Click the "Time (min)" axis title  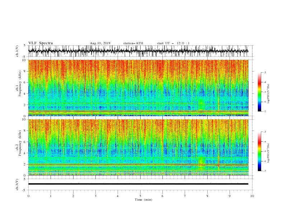point(143,200)
